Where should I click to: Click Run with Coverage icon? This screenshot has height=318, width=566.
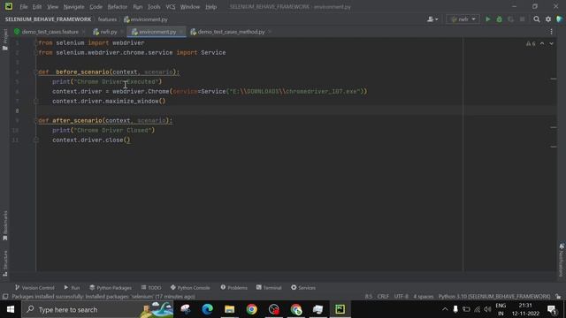tap(511, 19)
